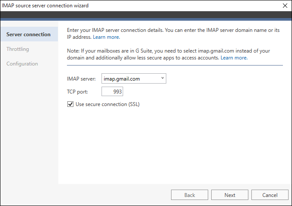Screen dimensions: 292x206
Task: Expand the IMAP server dropdown arrow
Action: click(162, 78)
